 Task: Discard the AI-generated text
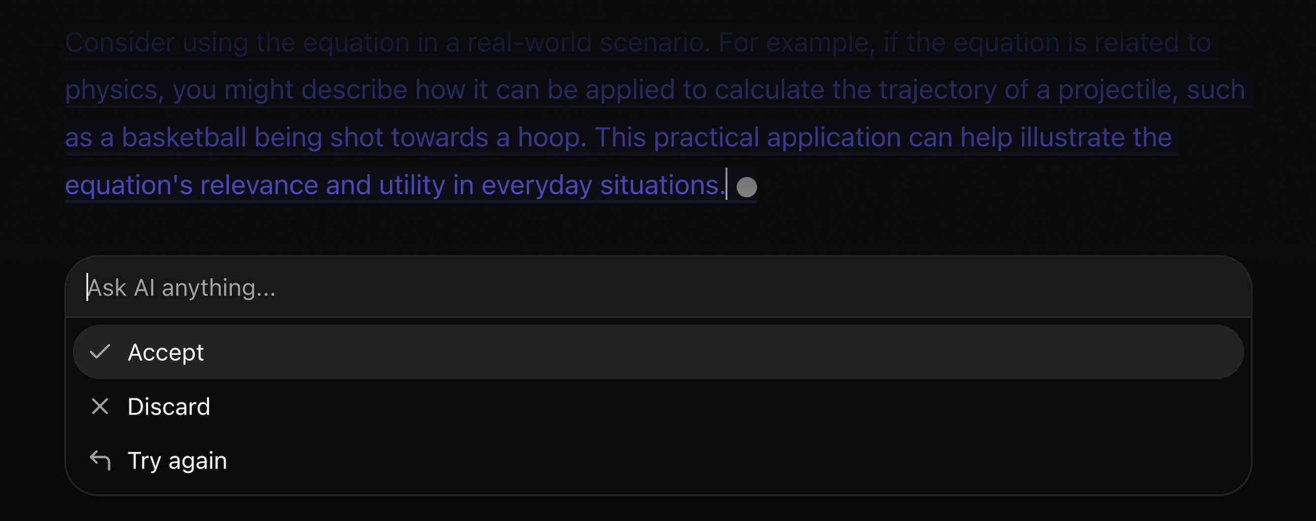[169, 406]
